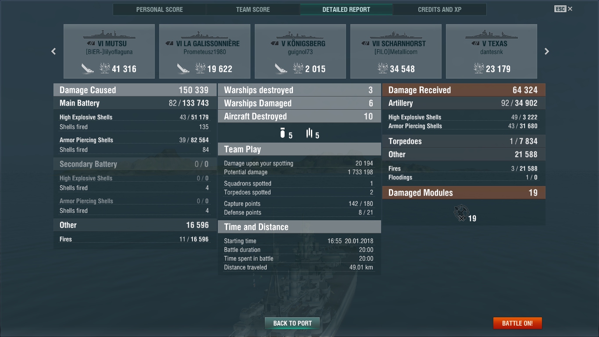Screen dimensions: 599x337
Task: Click the right arrow to show next ships
Action: tap(546, 51)
